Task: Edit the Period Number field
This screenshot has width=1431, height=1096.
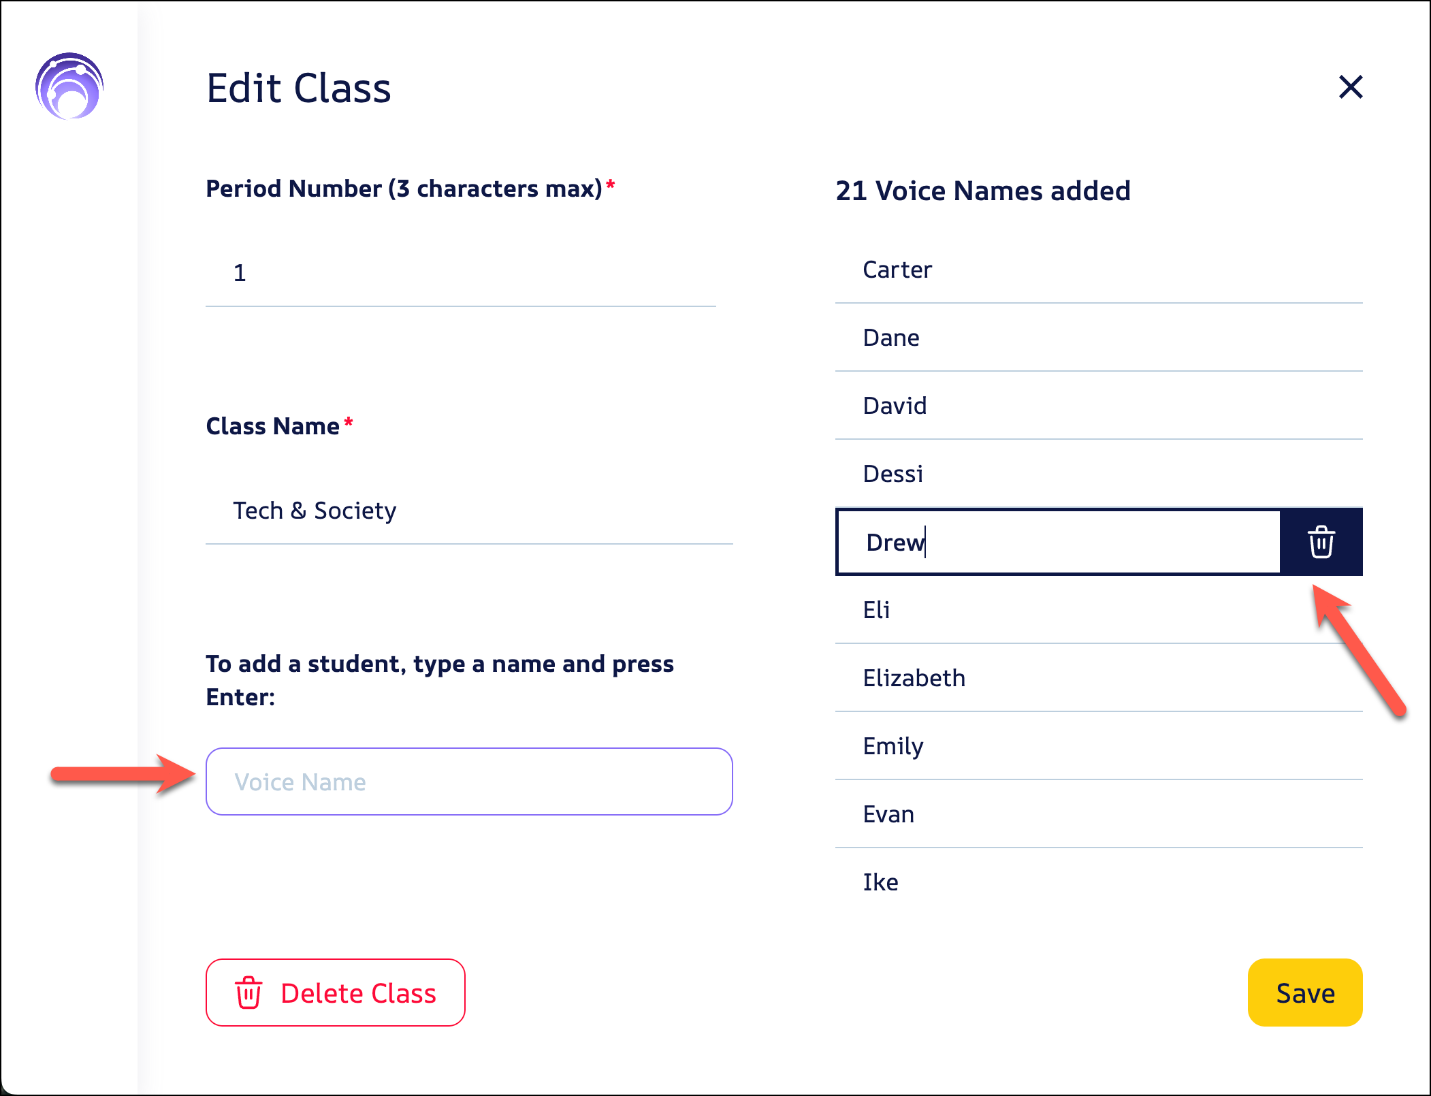Action: pyautogui.click(x=460, y=273)
